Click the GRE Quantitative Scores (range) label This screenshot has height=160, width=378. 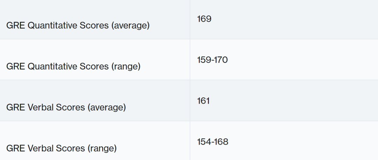click(73, 66)
